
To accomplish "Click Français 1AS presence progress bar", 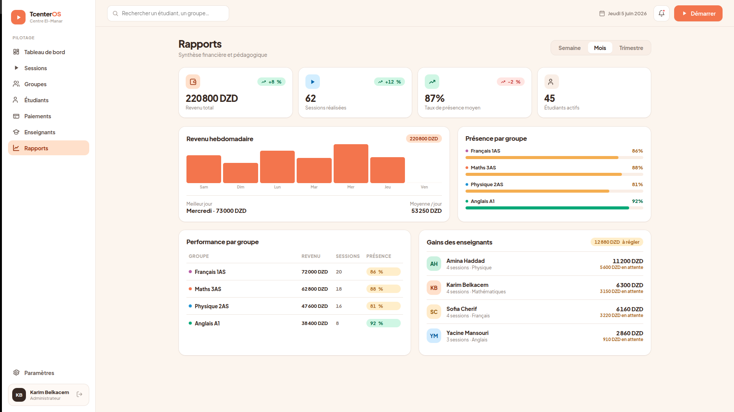I will pos(554,158).
